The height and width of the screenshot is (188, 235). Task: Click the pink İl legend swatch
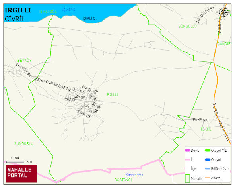(x=188, y=159)
